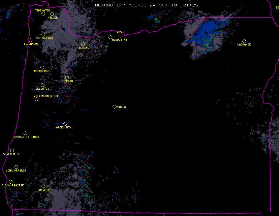Click the South Fork station marker
The height and width of the screenshot is (216, 279).
(x=43, y=34)
